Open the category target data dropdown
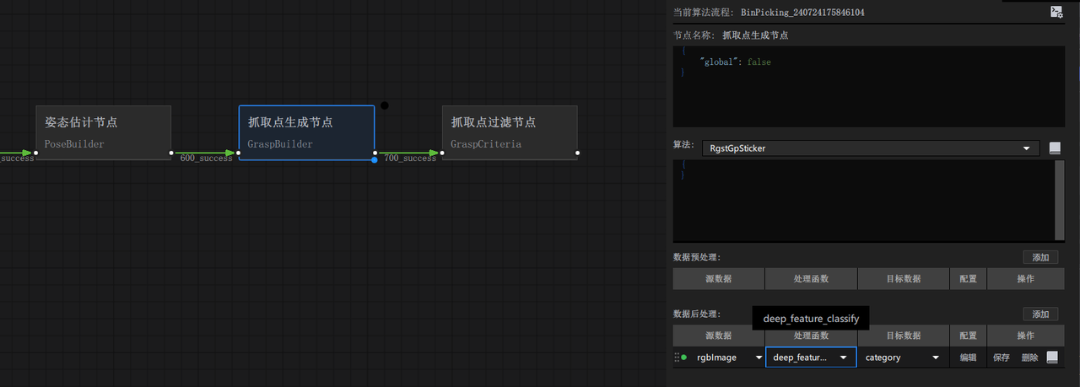This screenshot has width=1080, height=387. tap(902, 357)
